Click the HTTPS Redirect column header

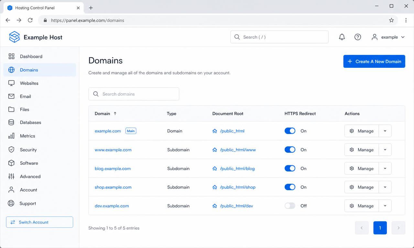[300, 114]
